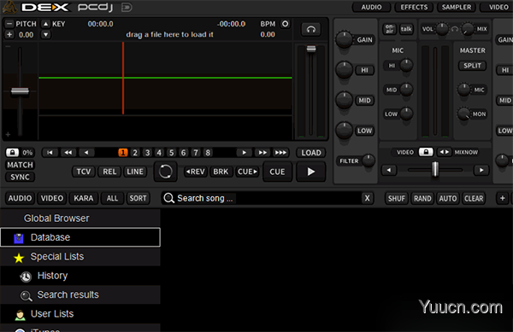The width and height of the screenshot is (513, 332).
Task: Toggle the pitch lock icon next to 0%
Action: 12,153
